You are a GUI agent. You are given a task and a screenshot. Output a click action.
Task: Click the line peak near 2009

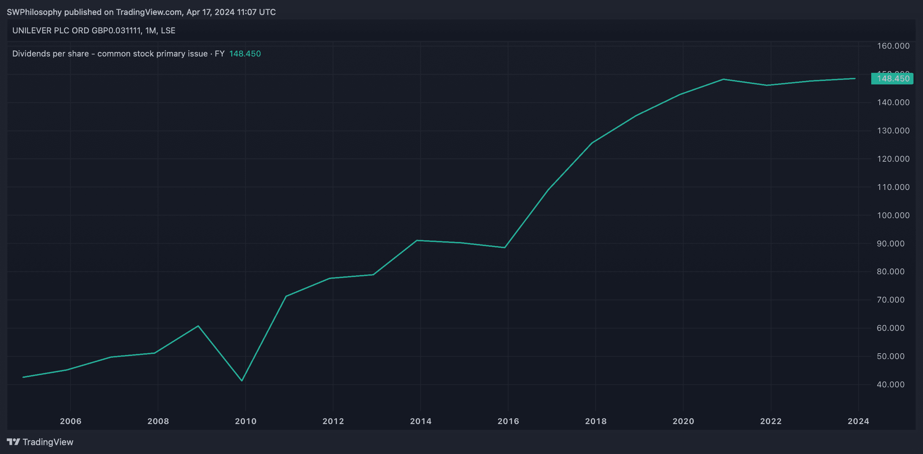[198, 326]
